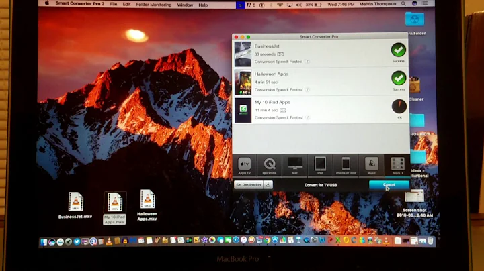Click the "My 10 iPad Apps" title
The image size is (484, 271).
click(272, 102)
